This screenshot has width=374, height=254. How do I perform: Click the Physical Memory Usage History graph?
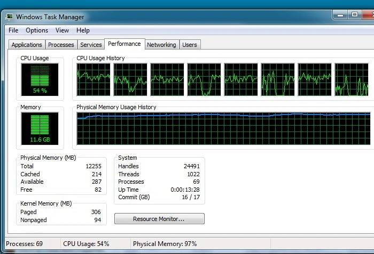pos(223,128)
